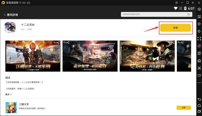
Task: Click the 十二之天M title text
Action: (x=28, y=25)
